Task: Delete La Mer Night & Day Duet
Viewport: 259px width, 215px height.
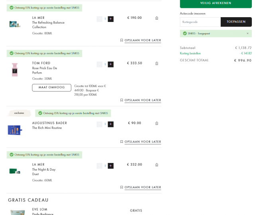Action: click(157, 165)
